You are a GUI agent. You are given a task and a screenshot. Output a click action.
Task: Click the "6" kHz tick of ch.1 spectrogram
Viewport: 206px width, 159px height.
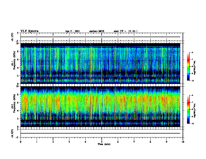(x=18, y=59)
